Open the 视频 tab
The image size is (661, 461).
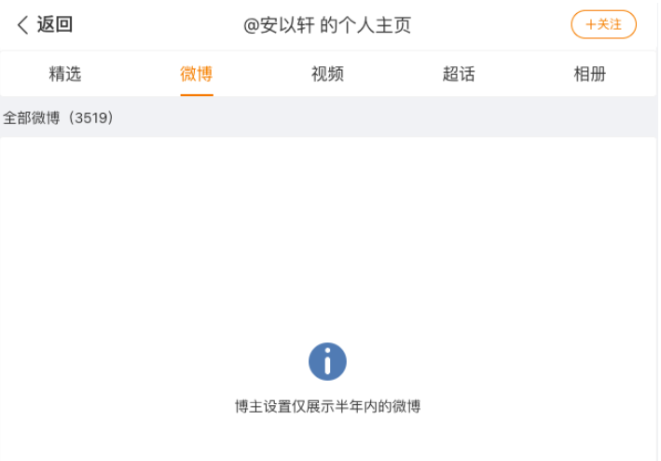click(x=327, y=74)
